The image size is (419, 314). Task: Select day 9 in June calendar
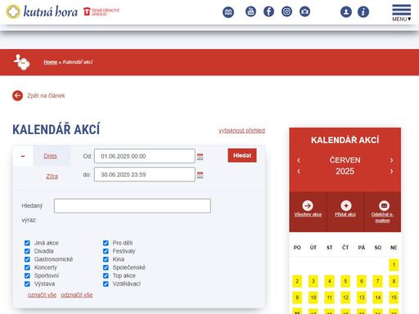(297, 298)
